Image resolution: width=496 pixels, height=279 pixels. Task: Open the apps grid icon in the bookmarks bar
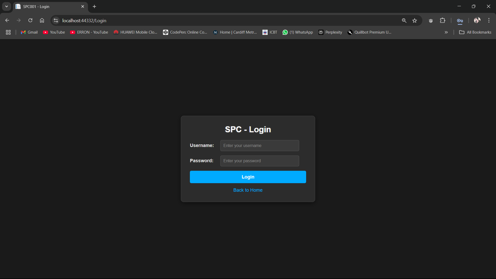pyautogui.click(x=8, y=32)
